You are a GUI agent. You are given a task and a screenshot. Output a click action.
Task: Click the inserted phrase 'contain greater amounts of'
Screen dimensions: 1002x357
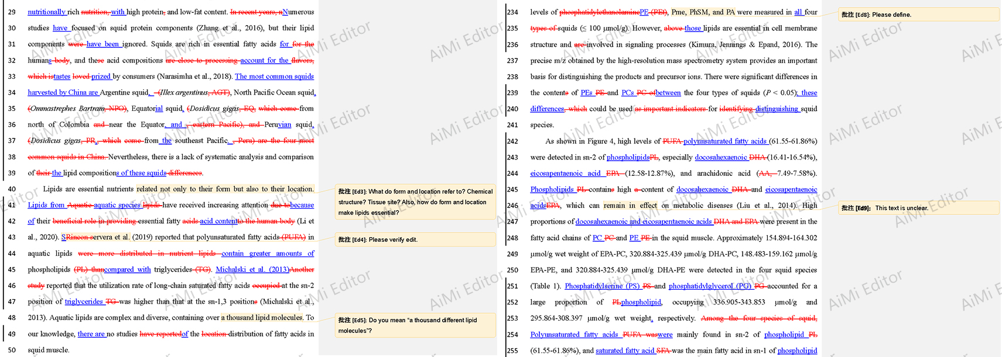tap(268, 254)
